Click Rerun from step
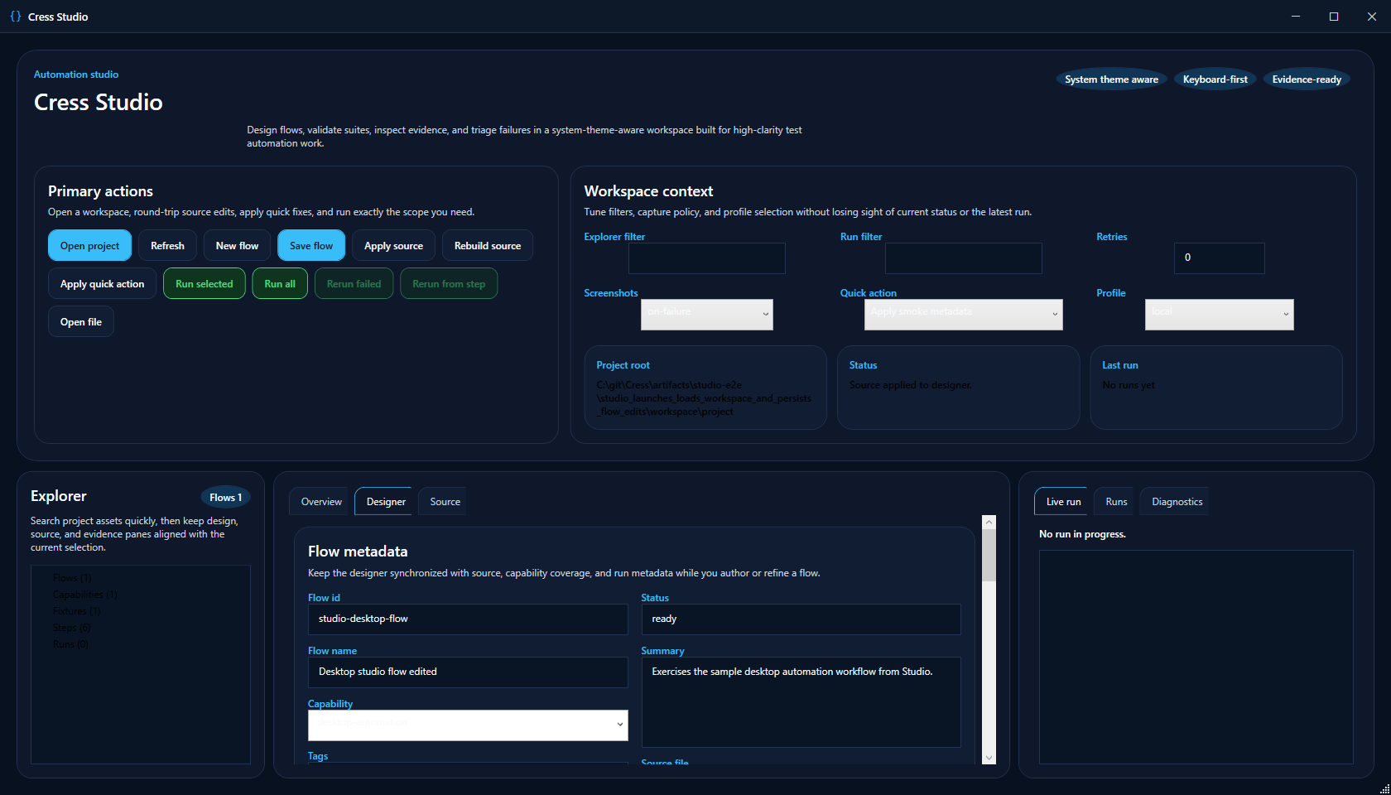 pyautogui.click(x=449, y=284)
